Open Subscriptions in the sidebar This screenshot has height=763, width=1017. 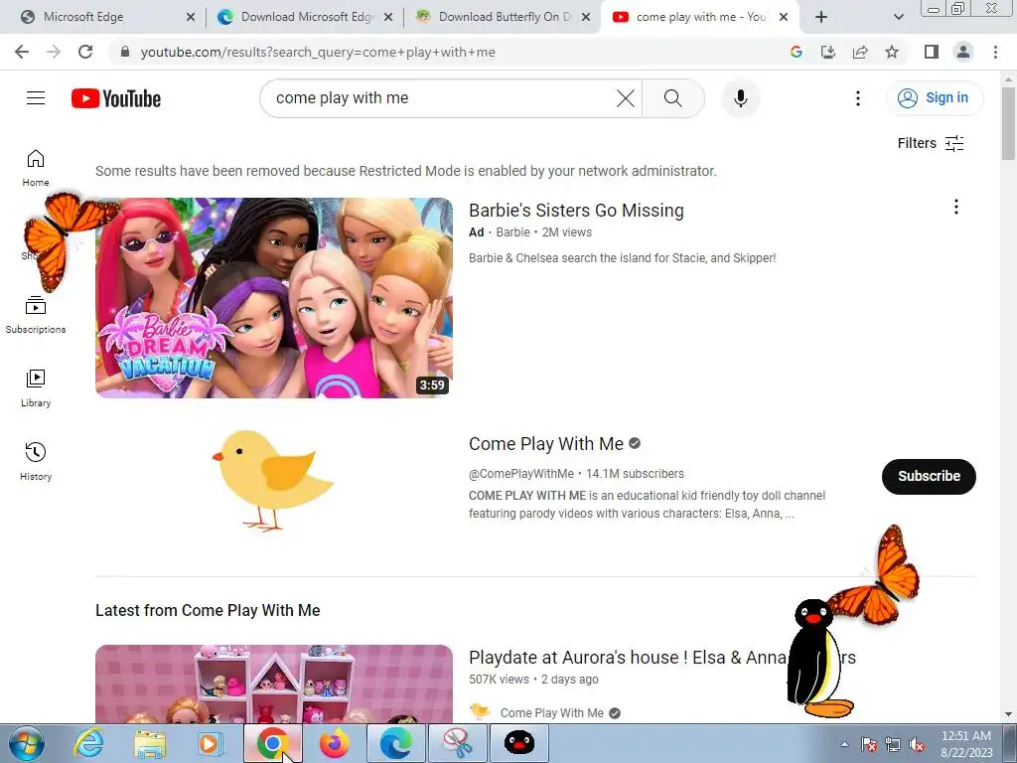[36, 315]
